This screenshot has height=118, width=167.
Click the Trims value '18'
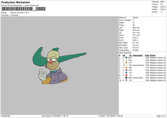pos(133,25)
